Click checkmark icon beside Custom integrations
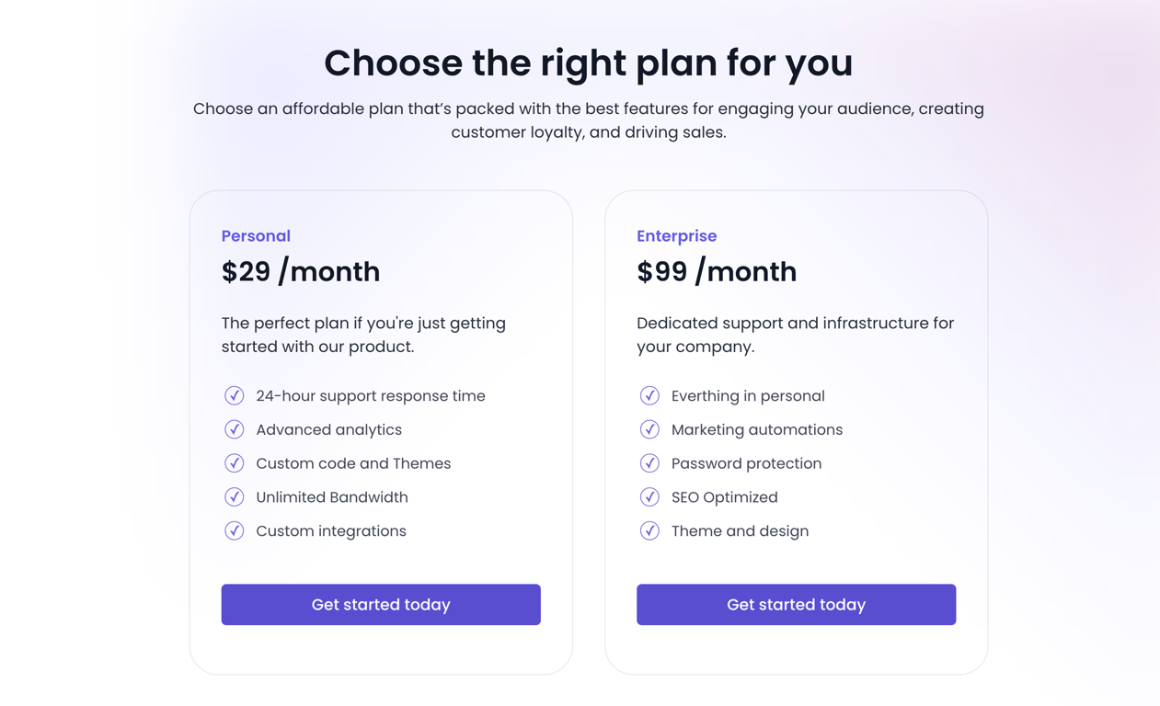The width and height of the screenshot is (1160, 706). (x=235, y=530)
